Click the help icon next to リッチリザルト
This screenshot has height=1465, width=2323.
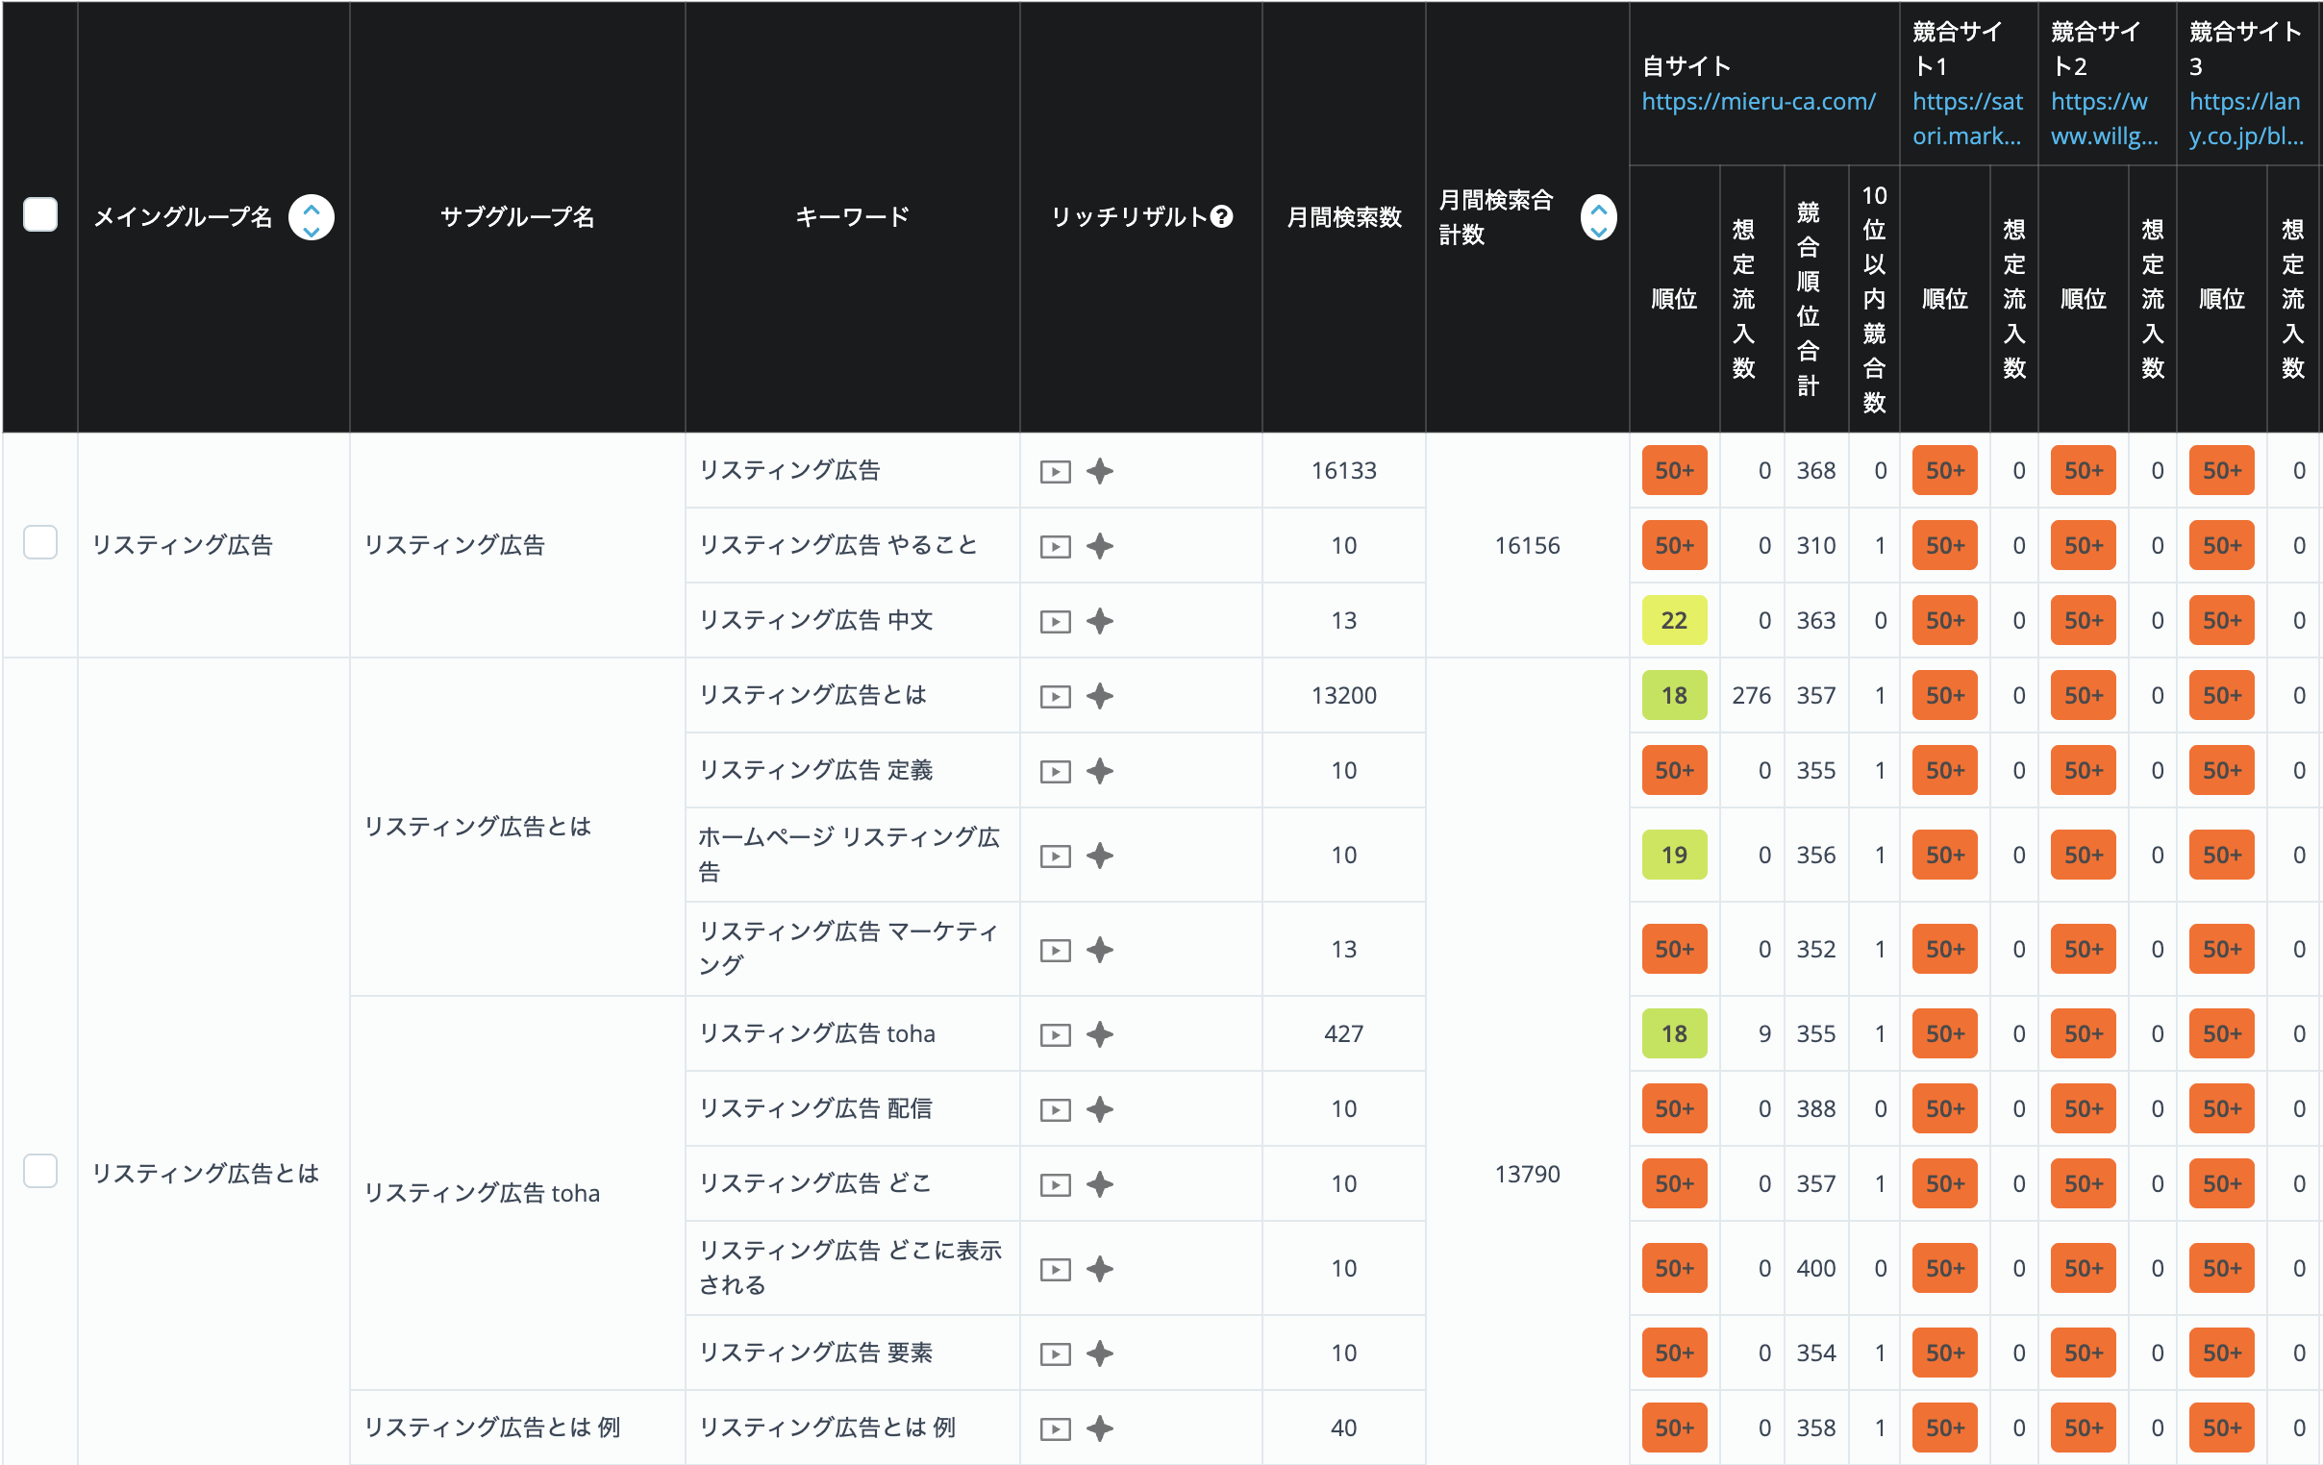coord(1221,217)
